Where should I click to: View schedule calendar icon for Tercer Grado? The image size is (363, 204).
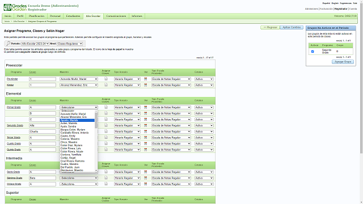point(145,137)
